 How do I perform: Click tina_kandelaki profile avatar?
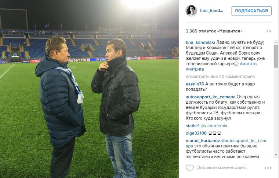coord(191,11)
